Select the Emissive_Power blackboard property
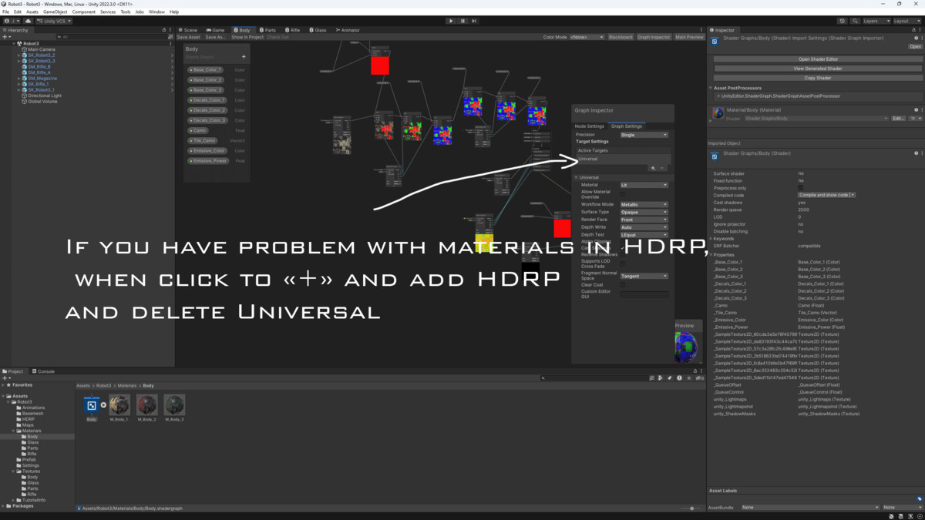 coord(208,161)
